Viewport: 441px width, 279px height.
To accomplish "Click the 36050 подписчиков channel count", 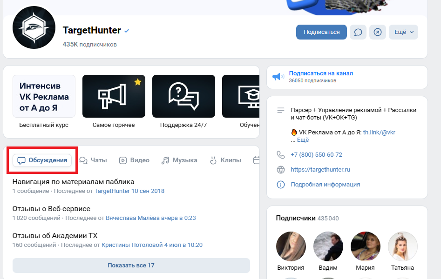I will (x=312, y=80).
